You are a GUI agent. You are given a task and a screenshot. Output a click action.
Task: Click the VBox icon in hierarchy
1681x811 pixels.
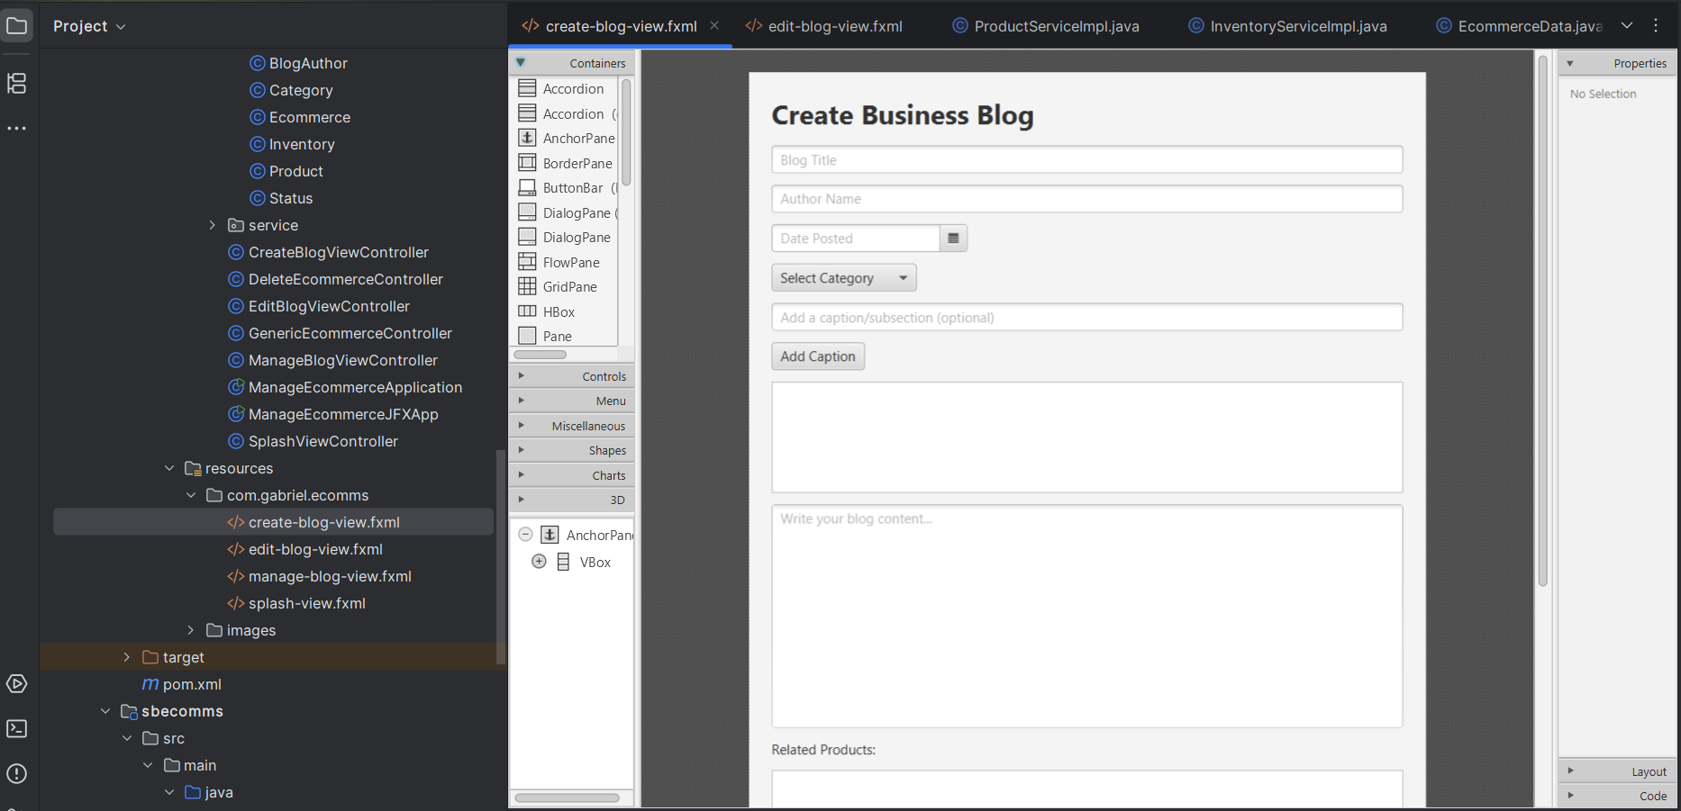pos(563,562)
